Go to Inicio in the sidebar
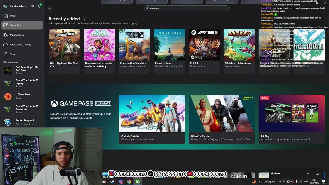 [x=22, y=16]
